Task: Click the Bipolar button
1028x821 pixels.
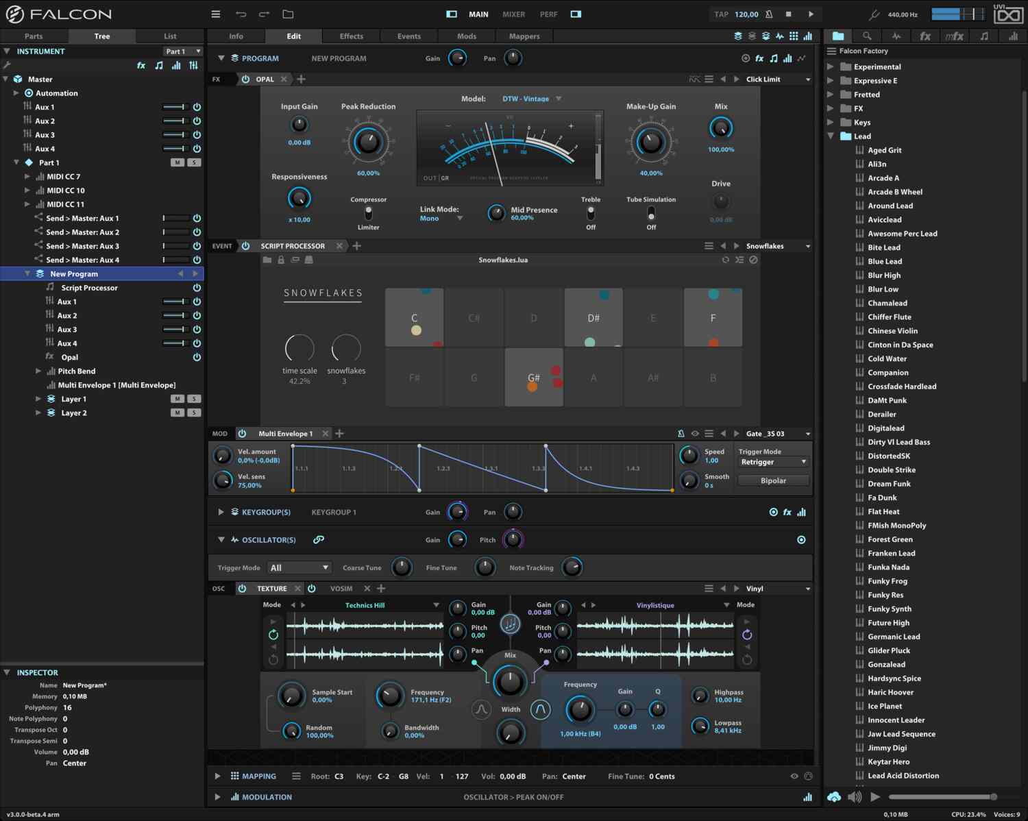Action: (x=773, y=481)
